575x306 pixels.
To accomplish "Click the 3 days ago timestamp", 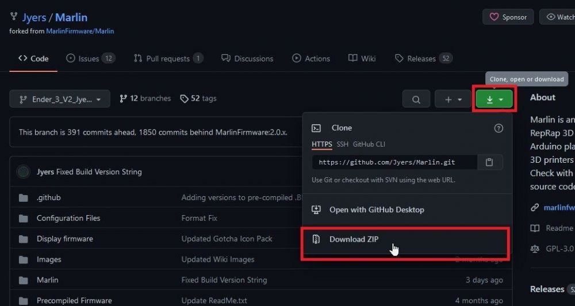I will point(484,280).
